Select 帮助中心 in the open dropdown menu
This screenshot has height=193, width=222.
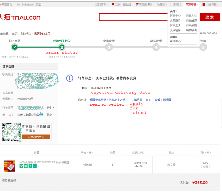[x=175, y=41]
